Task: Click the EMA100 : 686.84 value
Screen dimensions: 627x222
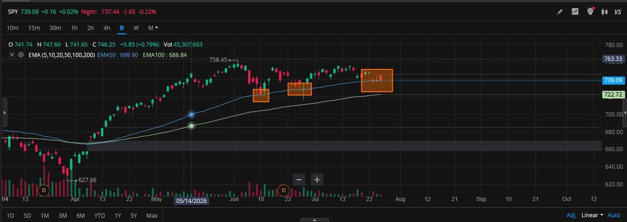Action: pos(165,54)
